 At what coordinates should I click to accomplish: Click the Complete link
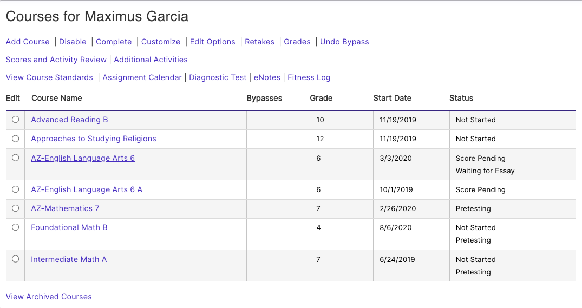[x=114, y=42]
